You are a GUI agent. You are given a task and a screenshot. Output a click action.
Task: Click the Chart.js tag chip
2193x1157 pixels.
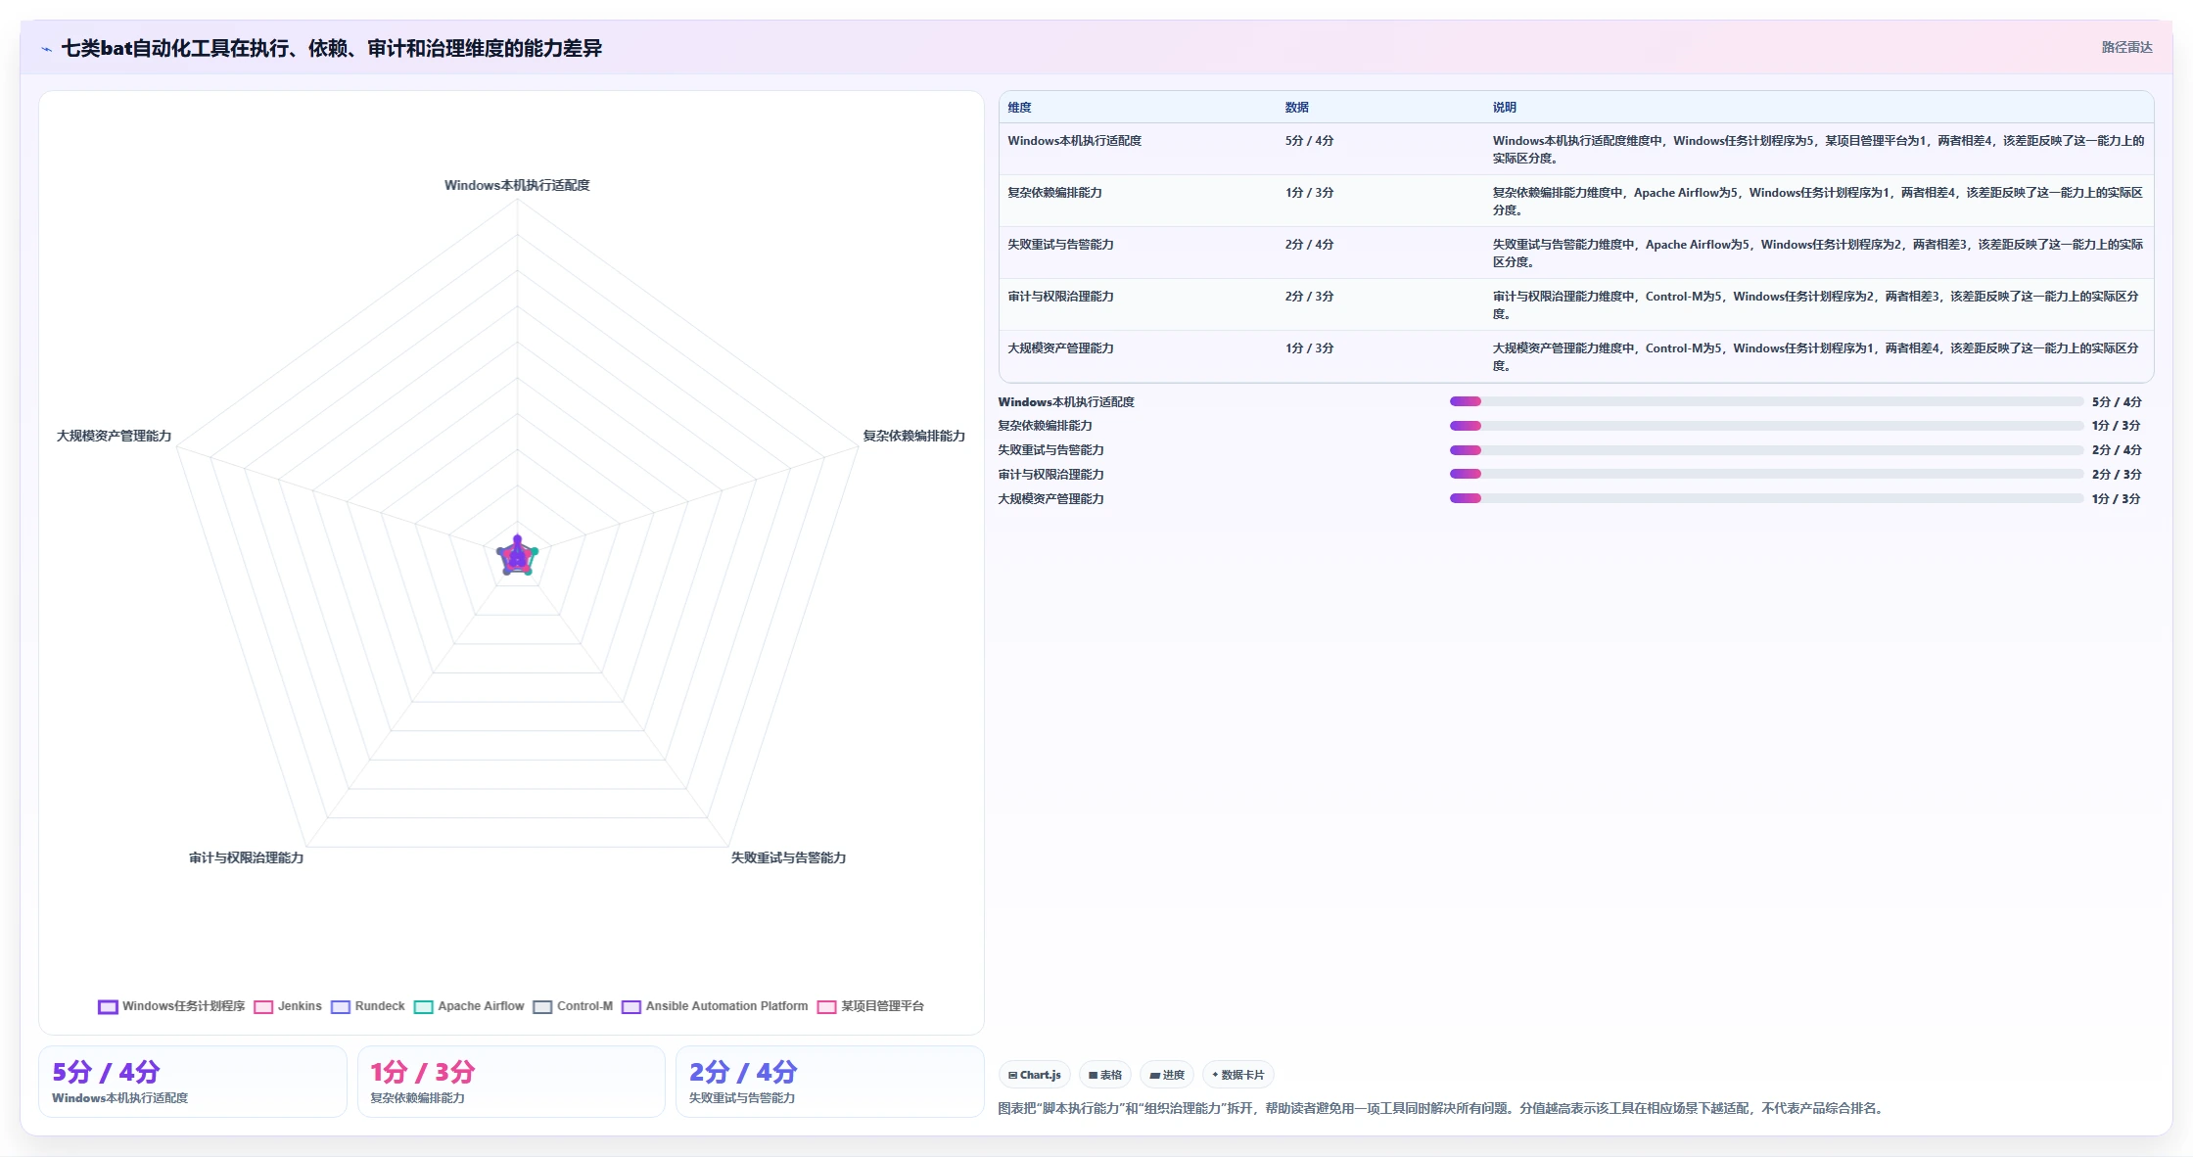pos(1035,1075)
